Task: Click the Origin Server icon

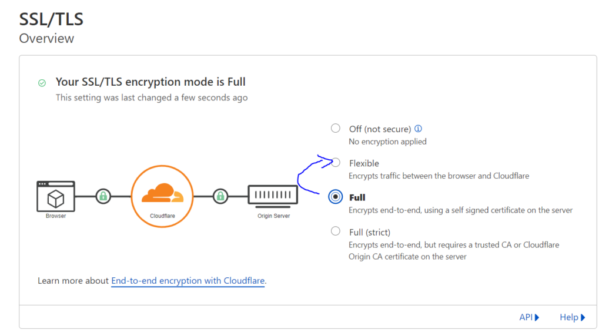Action: pos(273,196)
